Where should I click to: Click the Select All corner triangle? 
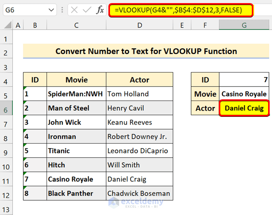(7, 26)
